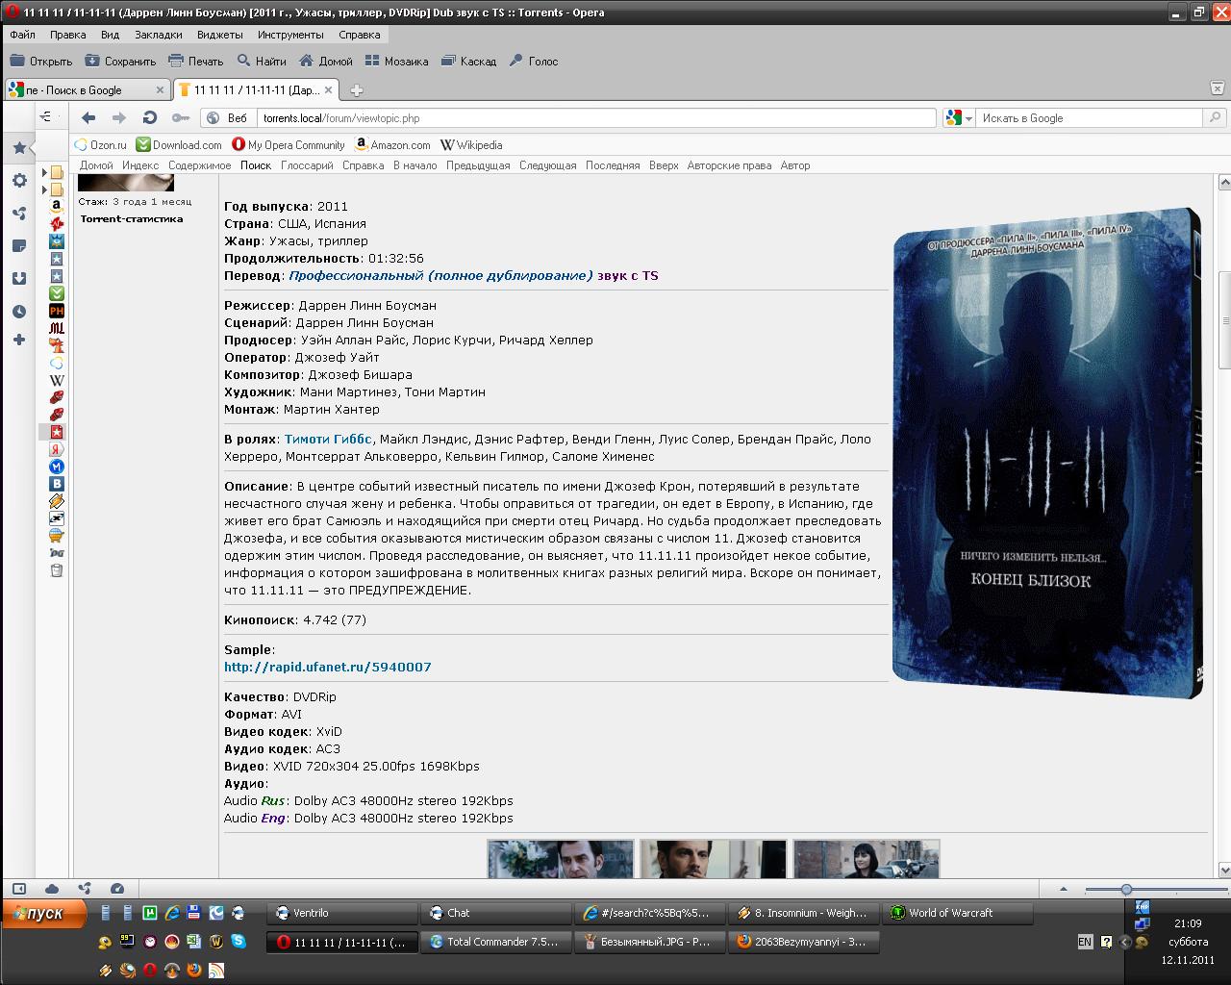Click the Мозаика toolbar button
The width and height of the screenshot is (1231, 985).
click(x=396, y=61)
